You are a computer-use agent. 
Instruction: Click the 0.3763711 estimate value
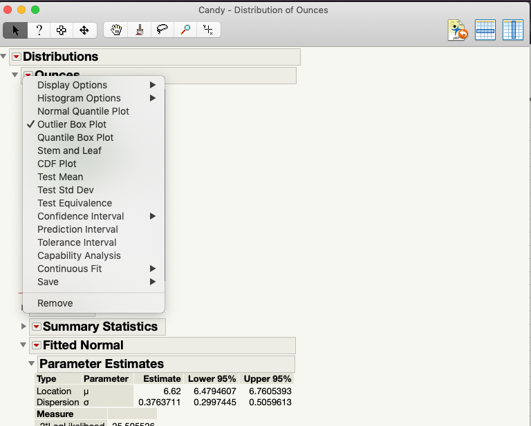pos(160,403)
